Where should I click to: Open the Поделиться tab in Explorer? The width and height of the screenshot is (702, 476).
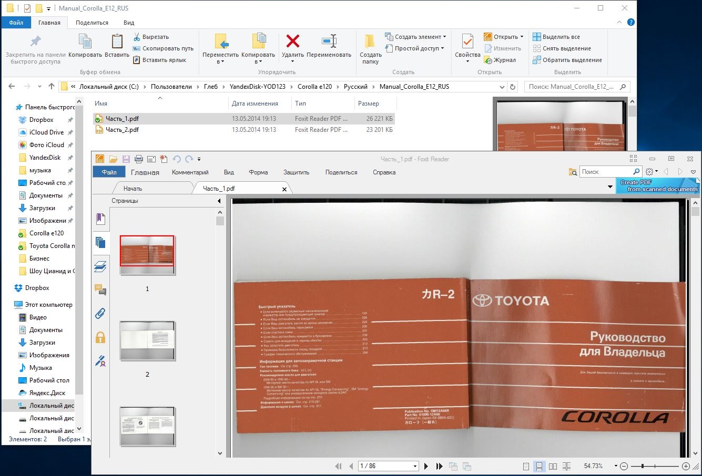92,23
